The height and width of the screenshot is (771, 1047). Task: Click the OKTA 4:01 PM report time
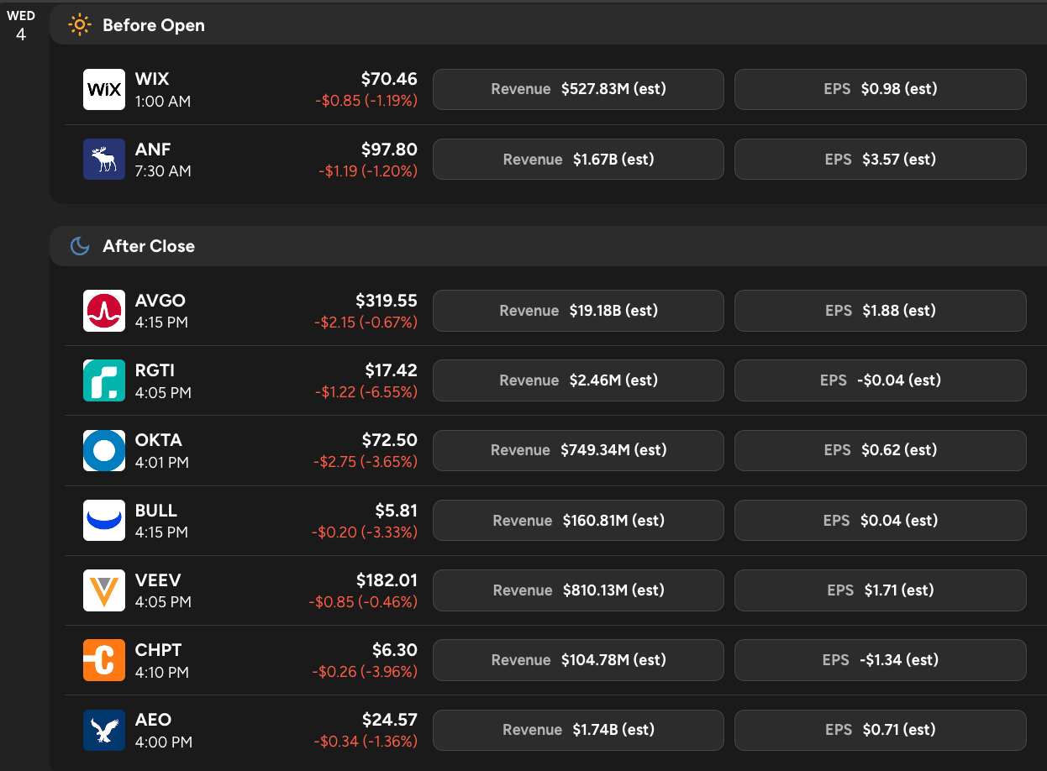[x=162, y=462]
